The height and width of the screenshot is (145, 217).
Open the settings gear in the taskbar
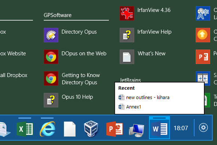[x=203, y=127]
